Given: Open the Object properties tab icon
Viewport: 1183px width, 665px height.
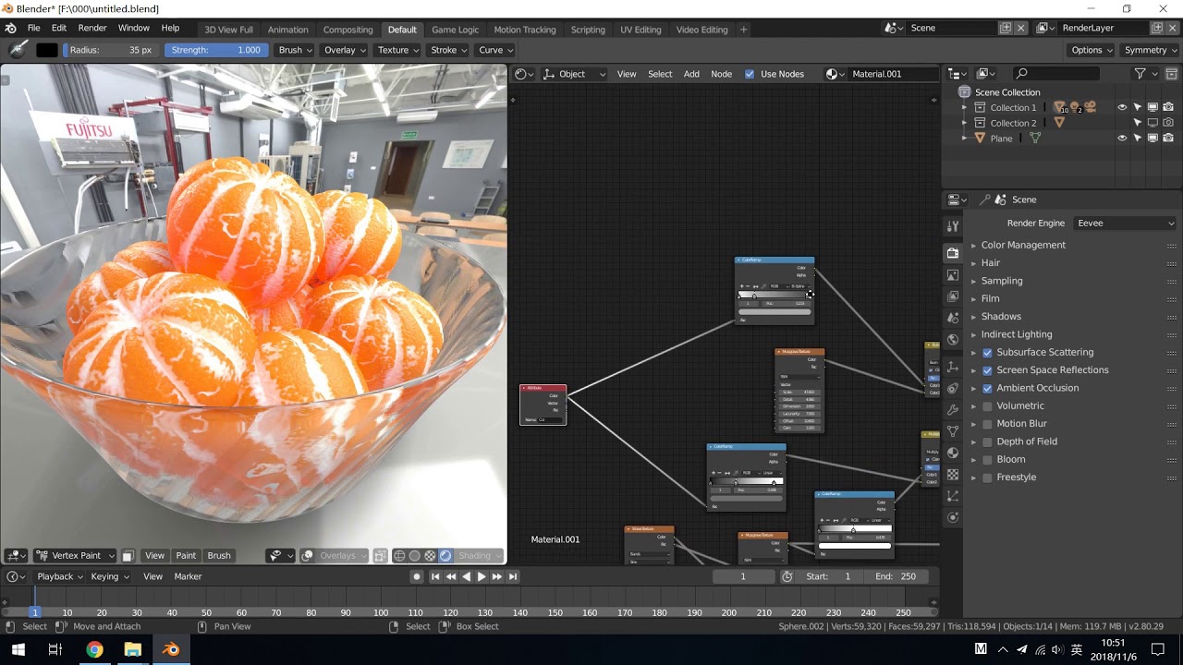Looking at the screenshot, I should [953, 367].
